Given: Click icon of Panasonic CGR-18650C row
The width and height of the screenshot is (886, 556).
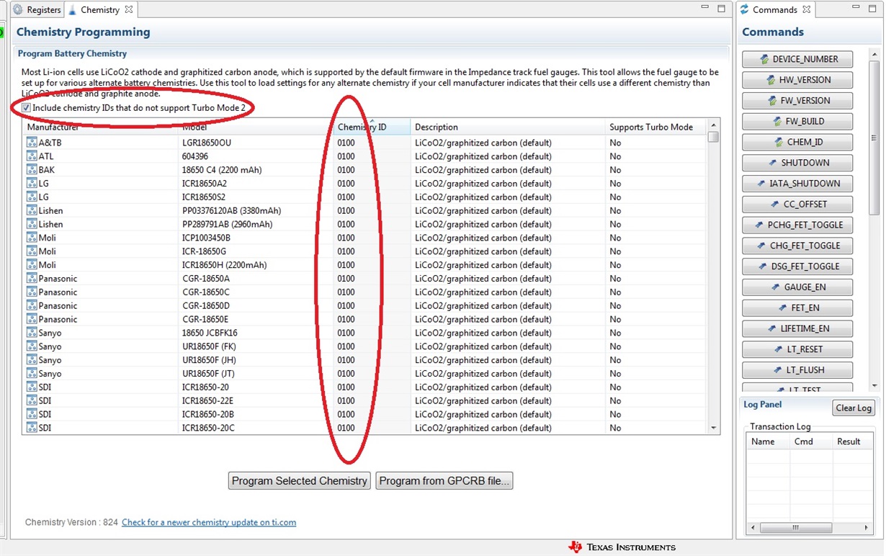Looking at the screenshot, I should tap(32, 292).
